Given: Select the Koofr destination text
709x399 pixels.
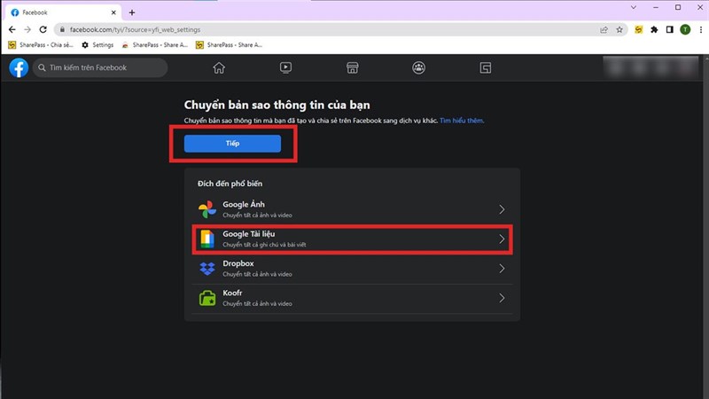Looking at the screenshot, I should pyautogui.click(x=232, y=293).
